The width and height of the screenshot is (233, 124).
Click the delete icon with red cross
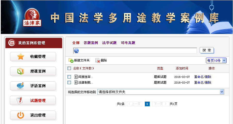(x=98, y=60)
